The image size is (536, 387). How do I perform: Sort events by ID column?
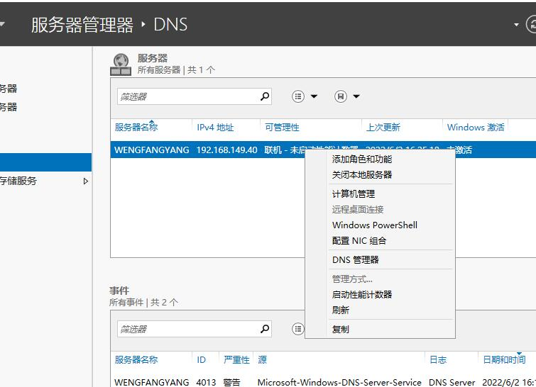pyautogui.click(x=202, y=359)
